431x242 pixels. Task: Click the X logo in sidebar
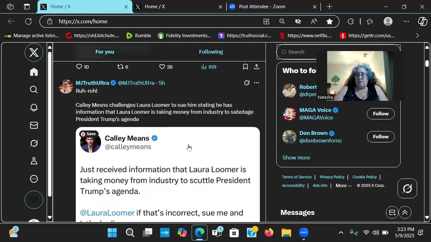pos(34,53)
